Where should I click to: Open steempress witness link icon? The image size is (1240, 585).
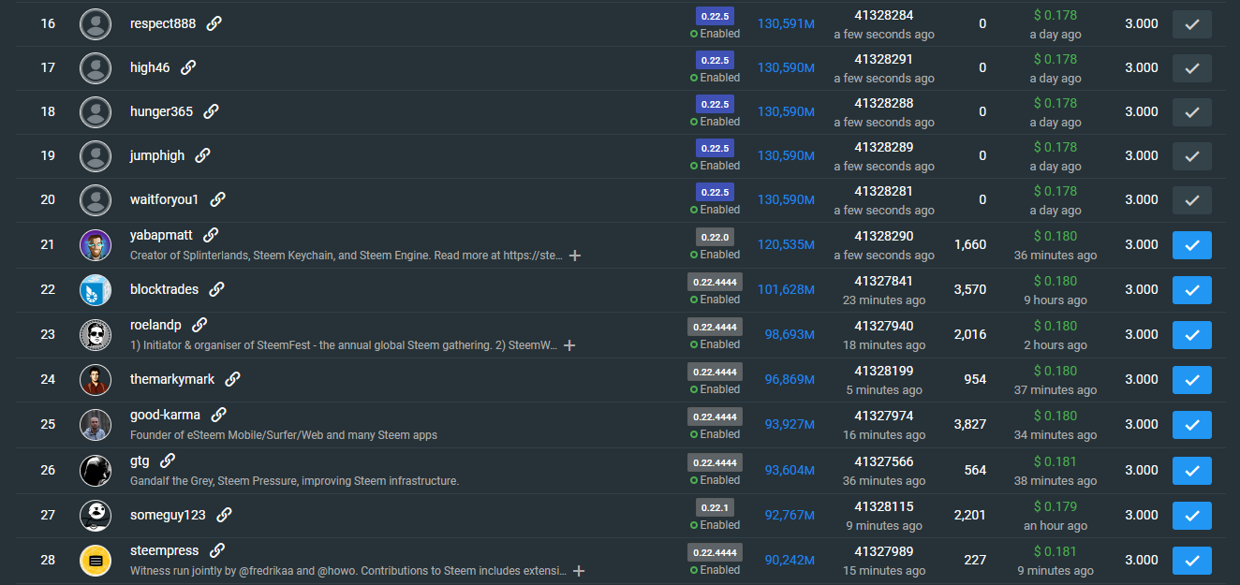coord(216,550)
